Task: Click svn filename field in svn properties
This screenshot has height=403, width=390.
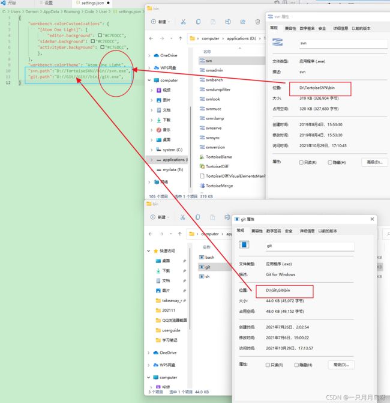Action: [x=343, y=43]
